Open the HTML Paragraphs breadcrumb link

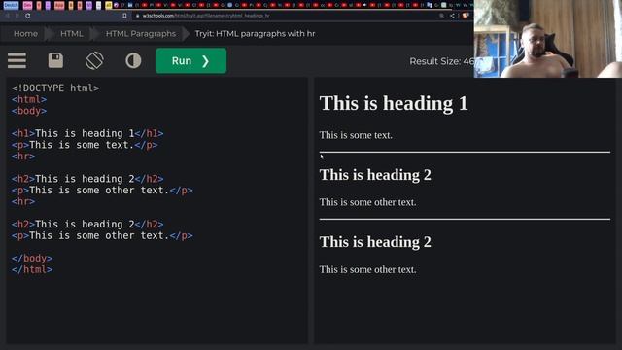tap(140, 34)
